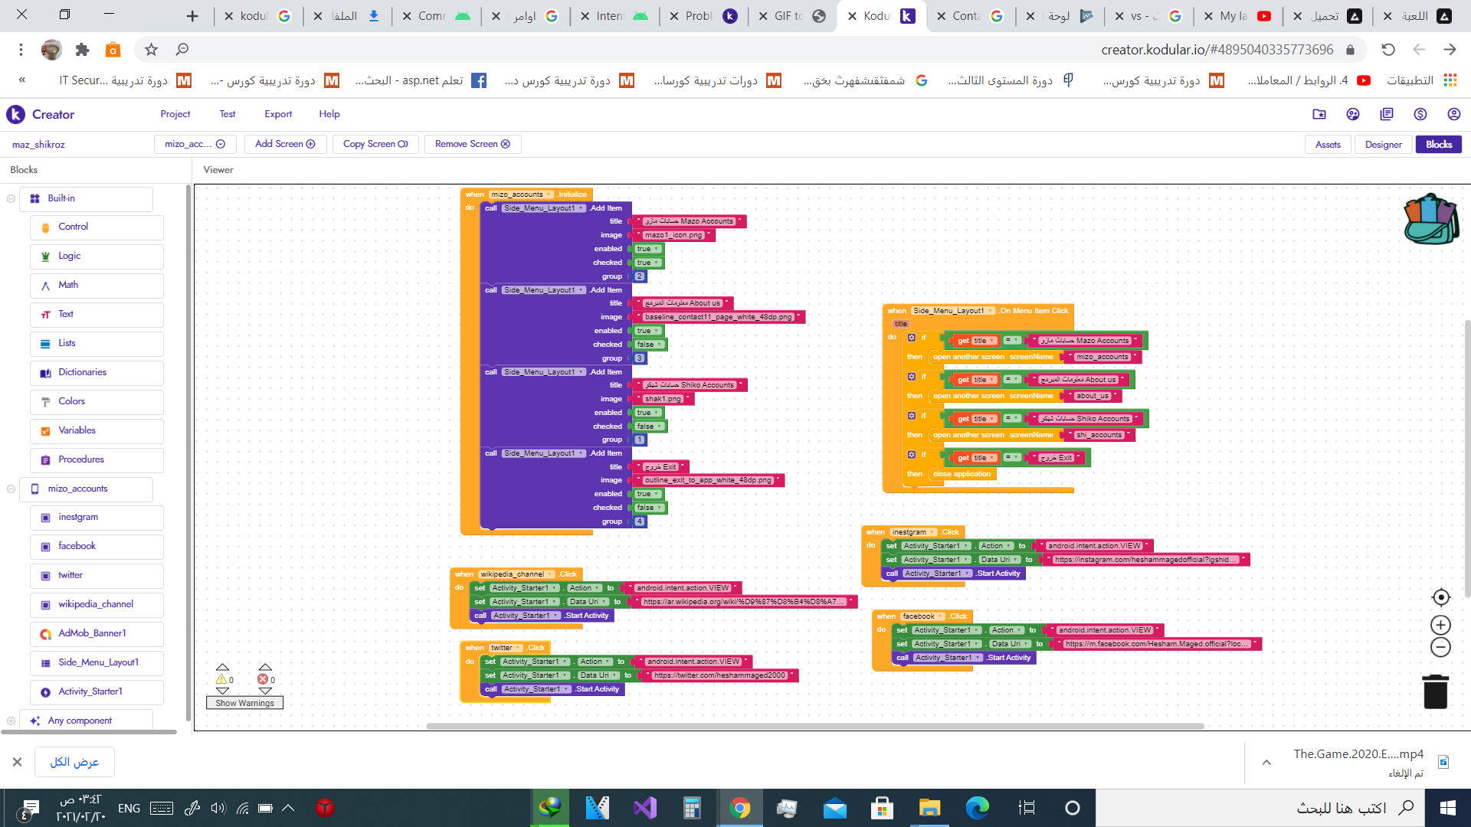Open the account profile icon in header

[x=1453, y=114]
